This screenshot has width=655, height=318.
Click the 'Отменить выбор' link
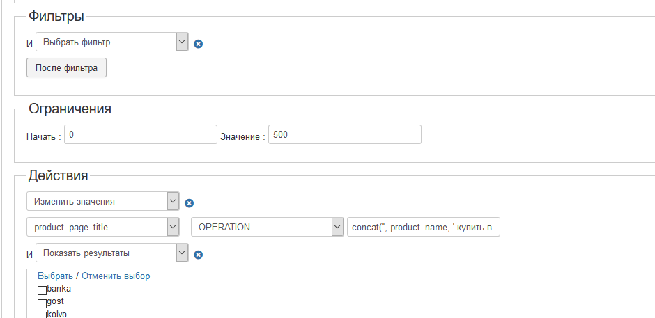(116, 276)
